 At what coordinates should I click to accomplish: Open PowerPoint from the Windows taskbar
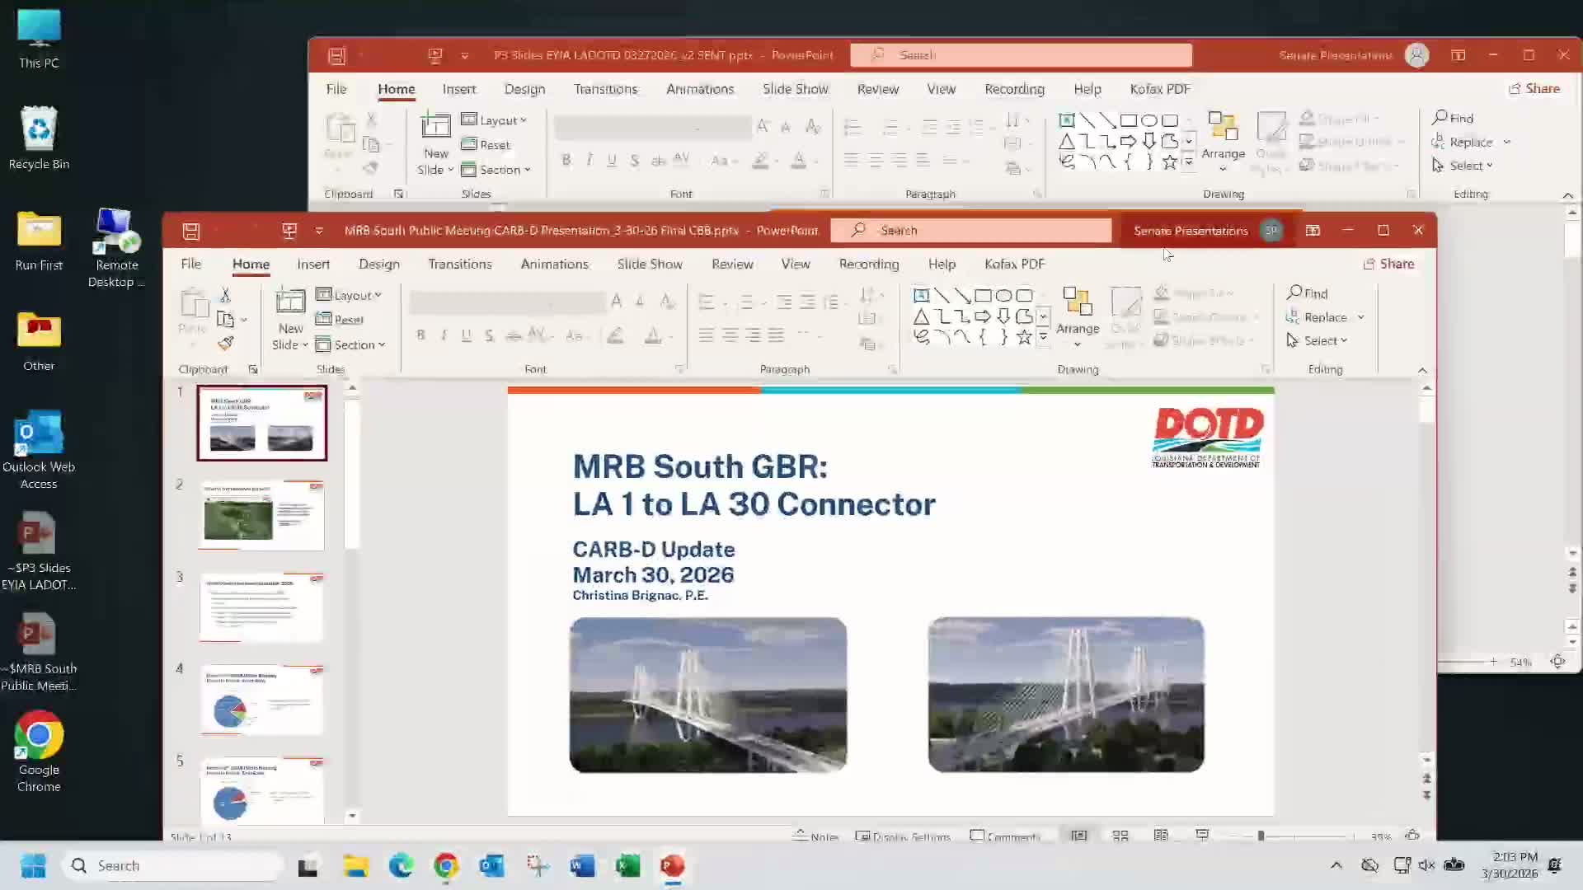point(672,865)
